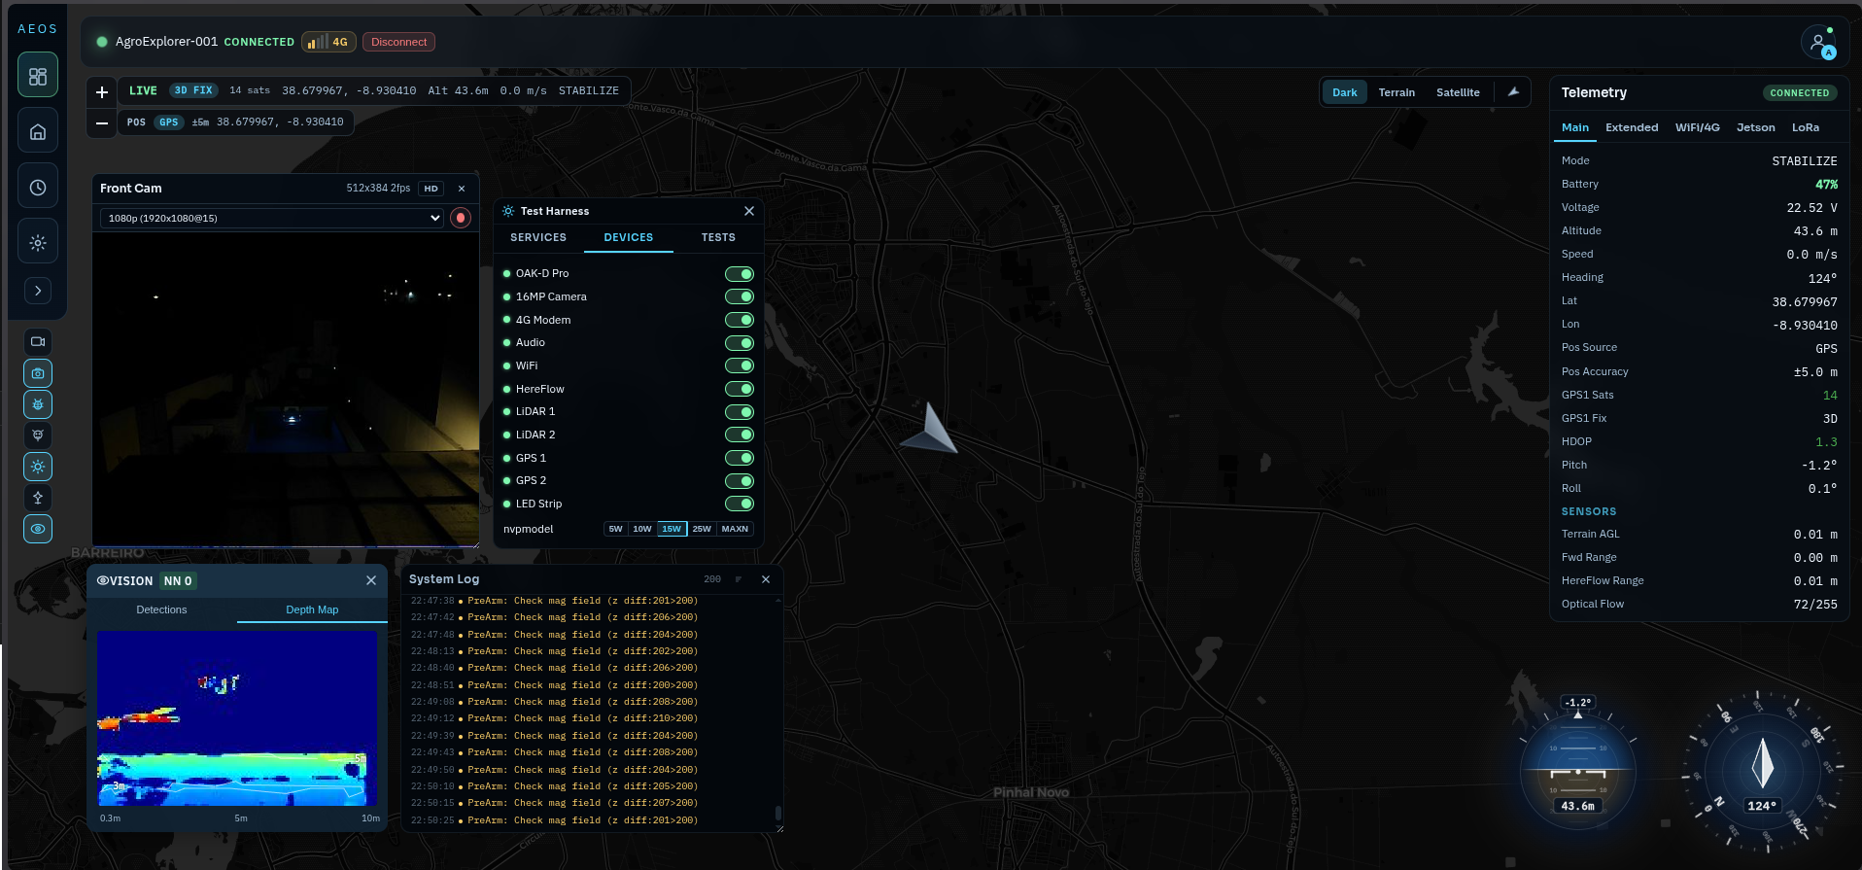
Task: Toggle HD mode on Front Cam
Action: click(x=431, y=189)
